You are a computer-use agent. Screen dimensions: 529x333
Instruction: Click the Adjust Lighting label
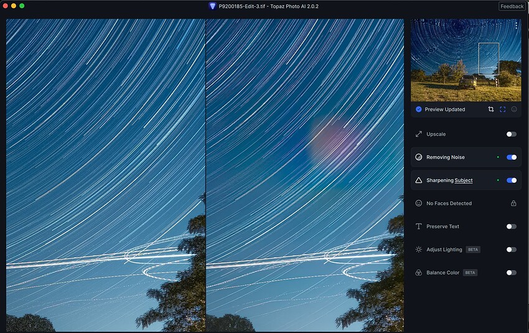444,250
